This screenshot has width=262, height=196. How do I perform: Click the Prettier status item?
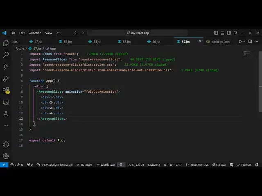pos(244,165)
